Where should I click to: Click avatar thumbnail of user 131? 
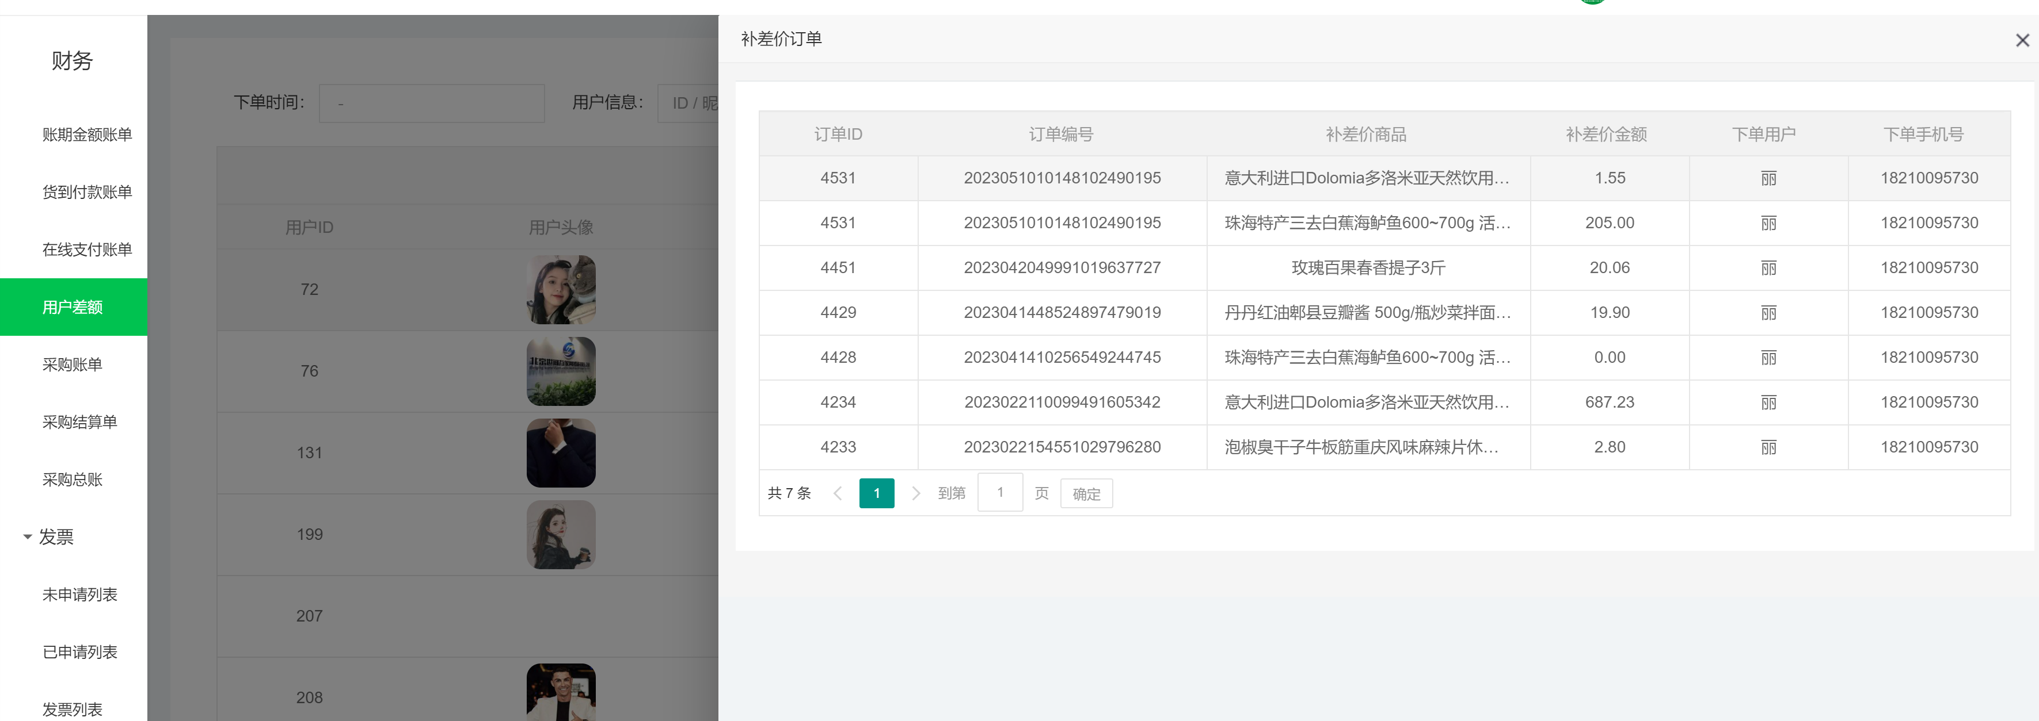pyautogui.click(x=561, y=453)
